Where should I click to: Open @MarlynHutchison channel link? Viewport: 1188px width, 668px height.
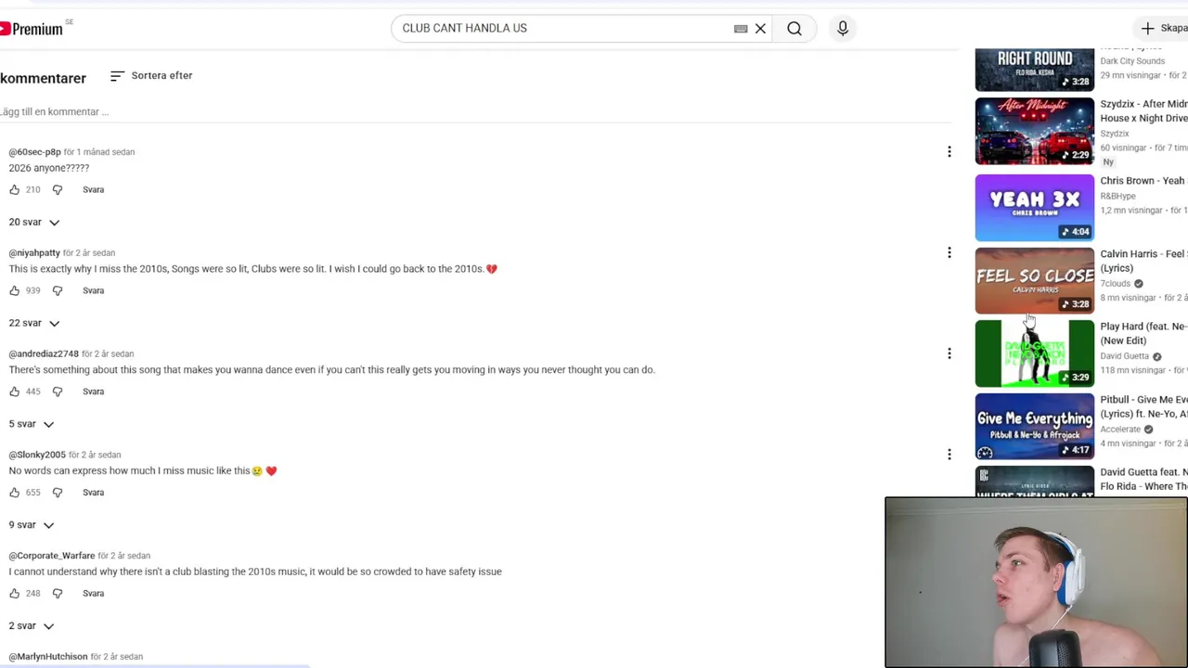[48, 658]
